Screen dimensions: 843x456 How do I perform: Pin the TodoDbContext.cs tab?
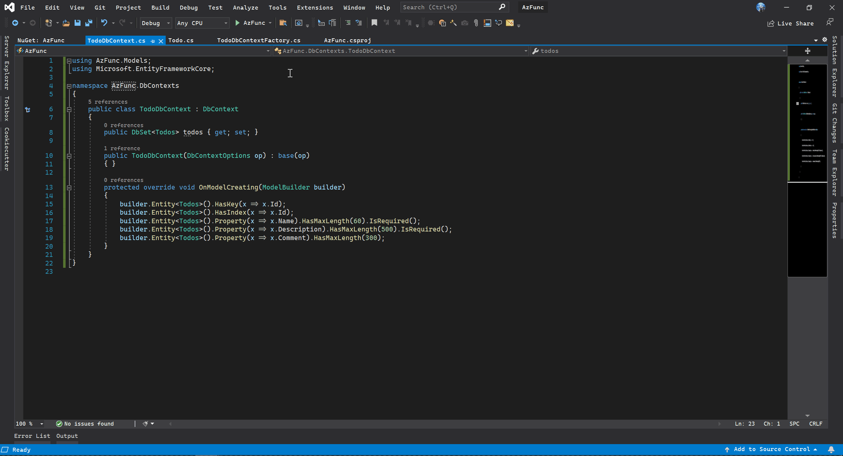(152, 41)
